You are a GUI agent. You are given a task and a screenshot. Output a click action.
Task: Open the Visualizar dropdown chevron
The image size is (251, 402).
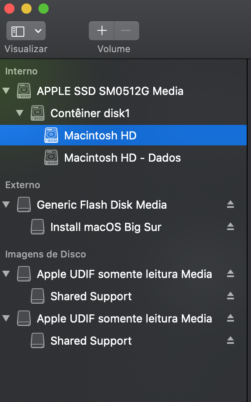(38, 31)
